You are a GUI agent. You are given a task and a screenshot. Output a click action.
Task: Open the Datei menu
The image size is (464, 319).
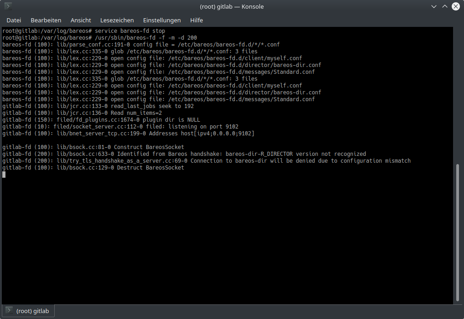point(14,20)
